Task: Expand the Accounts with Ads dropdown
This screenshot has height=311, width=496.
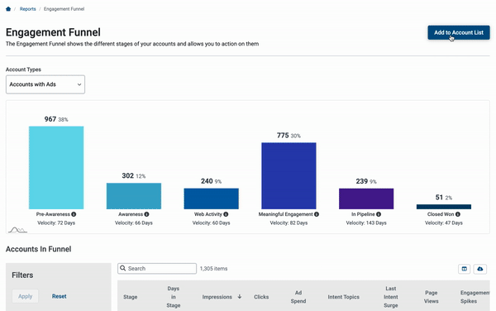Action: (x=45, y=84)
